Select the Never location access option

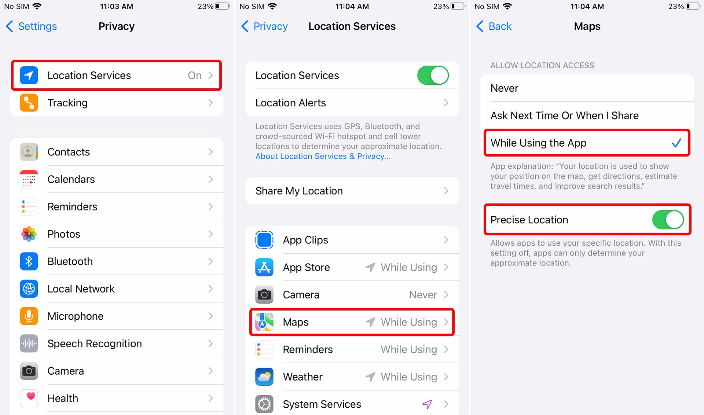[587, 88]
